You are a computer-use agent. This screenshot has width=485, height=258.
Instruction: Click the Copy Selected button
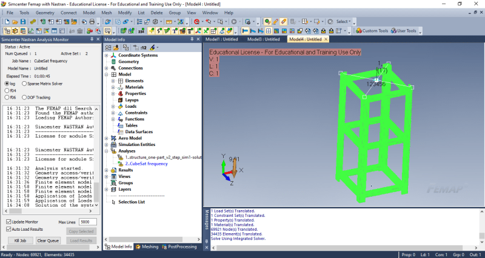[x=81, y=231]
